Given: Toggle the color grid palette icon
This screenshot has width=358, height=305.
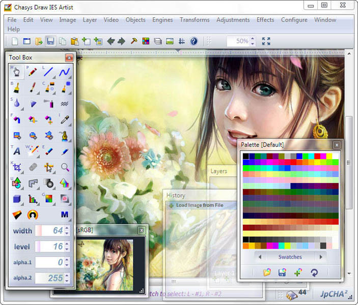Looking at the screenshot, I should coord(146,41).
